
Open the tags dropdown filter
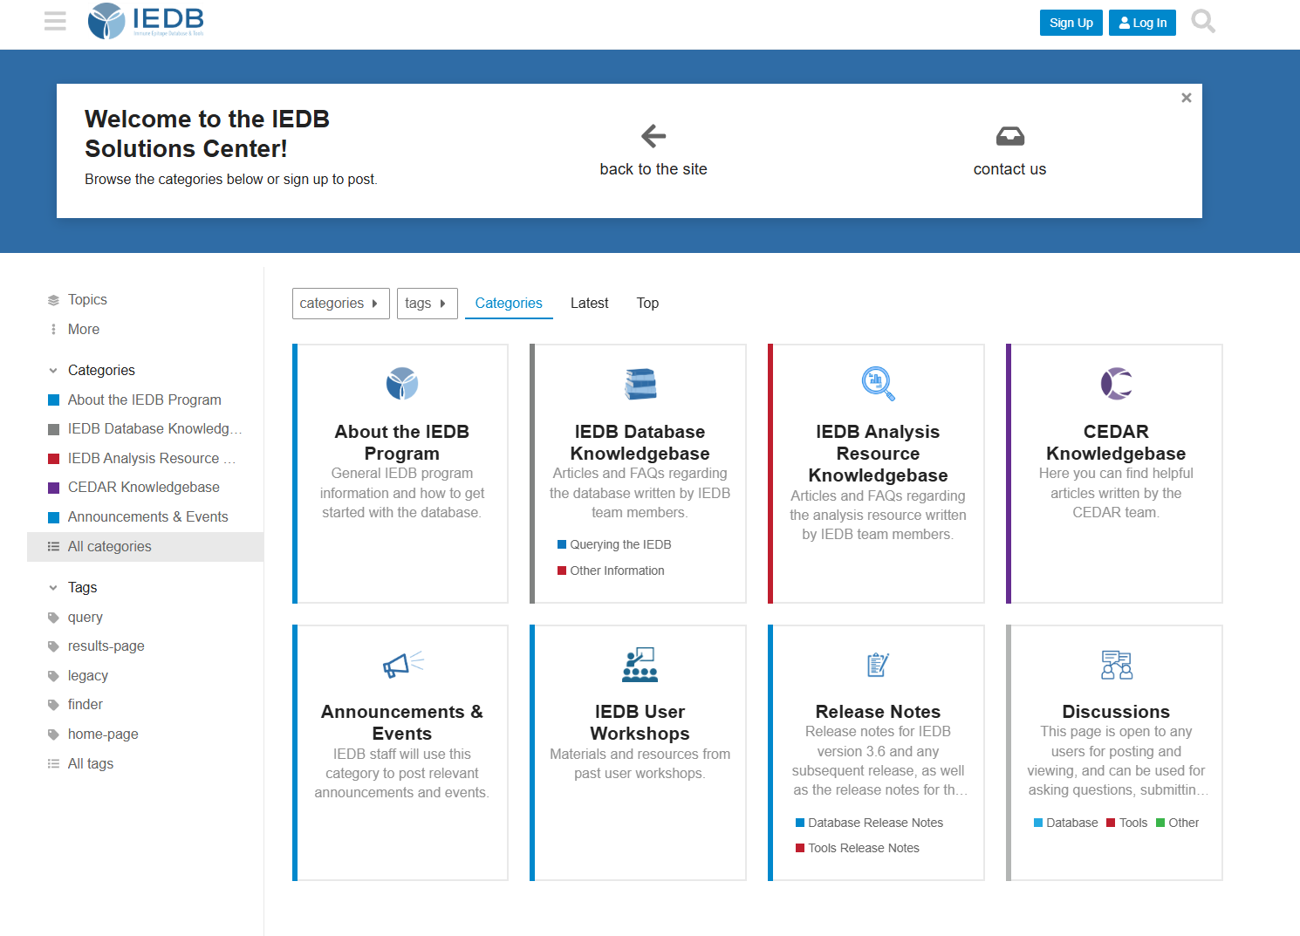pos(427,304)
